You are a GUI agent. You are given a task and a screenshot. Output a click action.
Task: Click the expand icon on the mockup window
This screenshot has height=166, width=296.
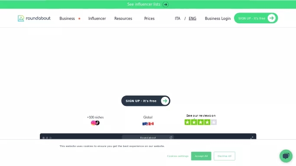click(x=252, y=138)
